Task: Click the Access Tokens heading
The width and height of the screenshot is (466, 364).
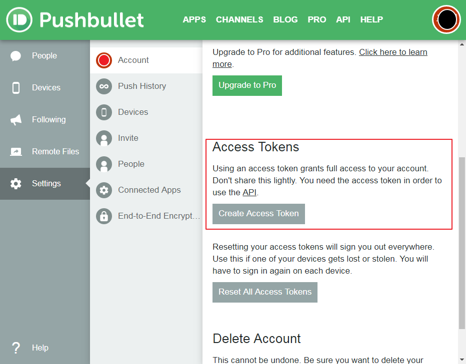Action: click(x=255, y=147)
